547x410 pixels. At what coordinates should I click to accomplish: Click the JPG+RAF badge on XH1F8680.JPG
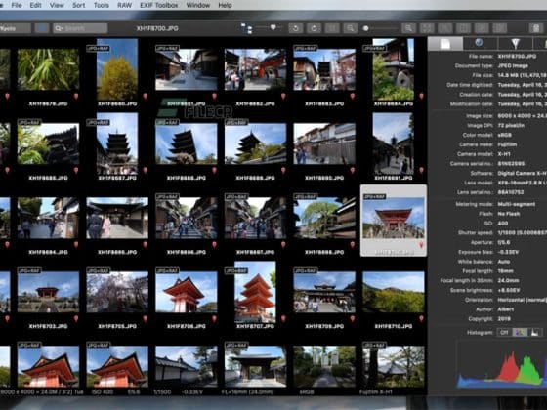pyautogui.click(x=98, y=49)
